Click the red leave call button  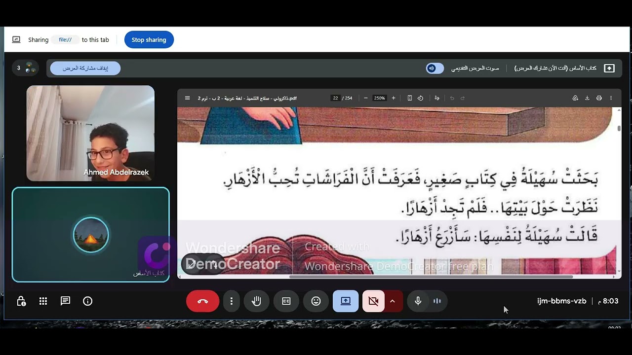[x=202, y=301]
